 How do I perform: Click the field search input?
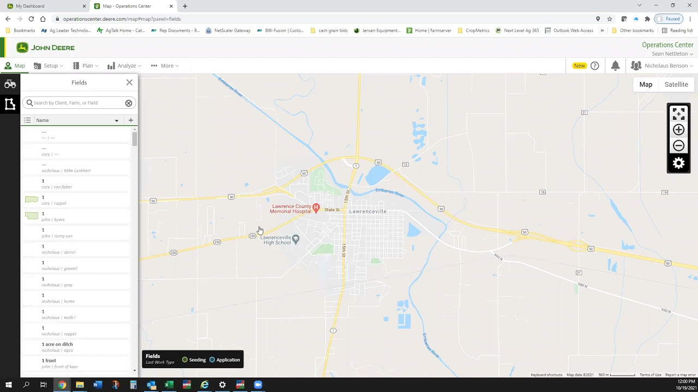[79, 103]
